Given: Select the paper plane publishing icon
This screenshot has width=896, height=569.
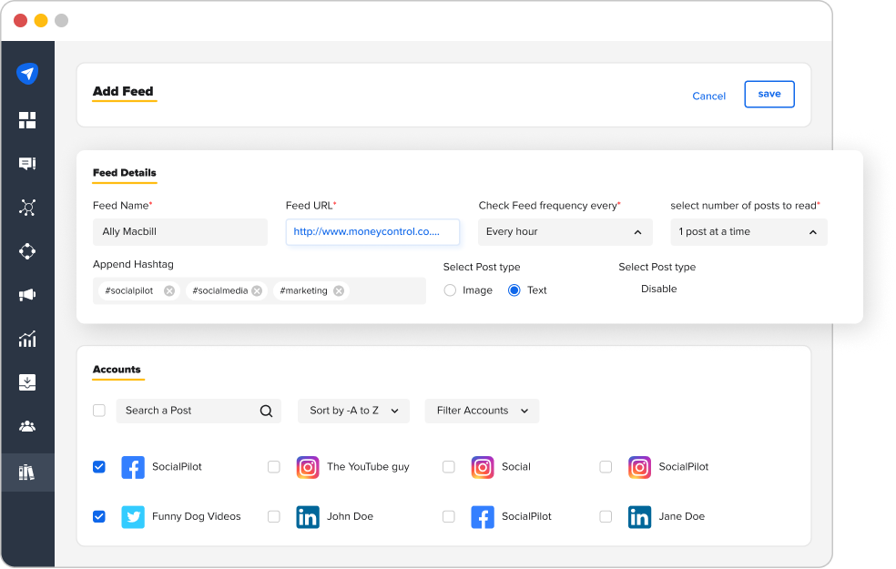Looking at the screenshot, I should coord(27,73).
